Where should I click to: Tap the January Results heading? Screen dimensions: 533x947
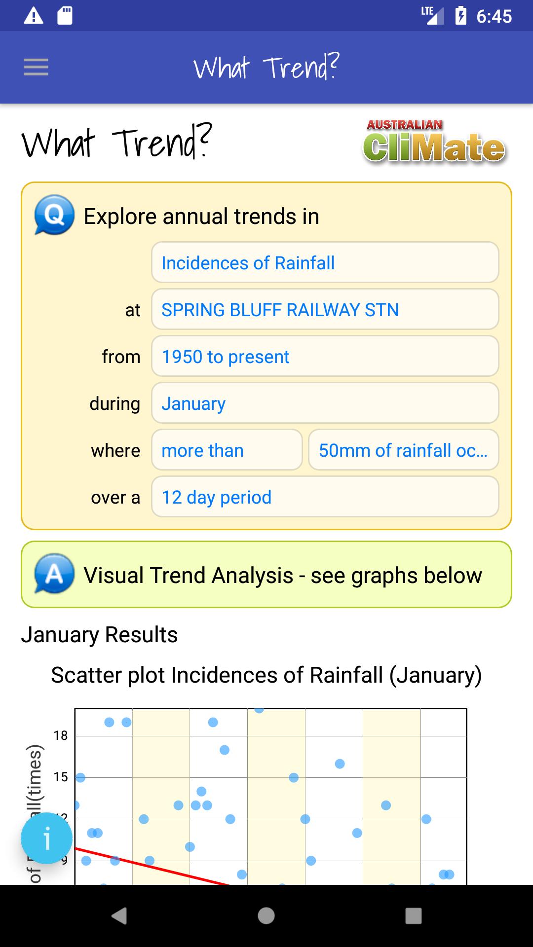pos(99,635)
